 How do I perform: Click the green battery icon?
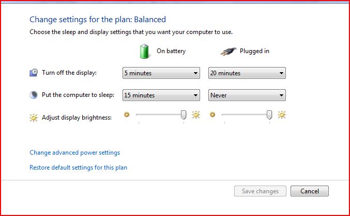pyautogui.click(x=144, y=51)
